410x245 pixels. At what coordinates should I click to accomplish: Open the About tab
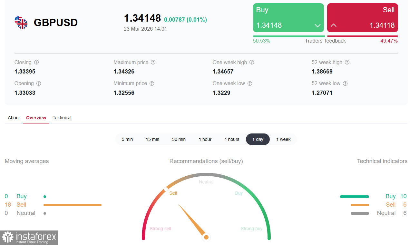click(14, 118)
